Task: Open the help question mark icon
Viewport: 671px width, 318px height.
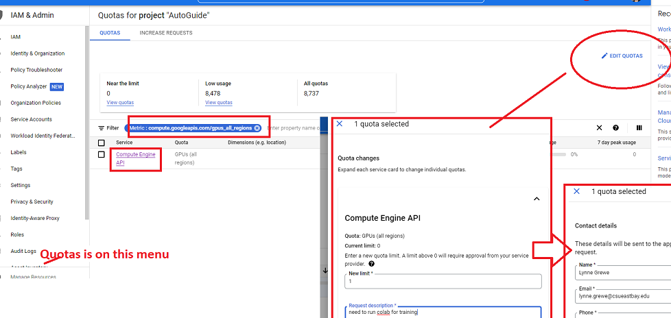Action: [616, 128]
